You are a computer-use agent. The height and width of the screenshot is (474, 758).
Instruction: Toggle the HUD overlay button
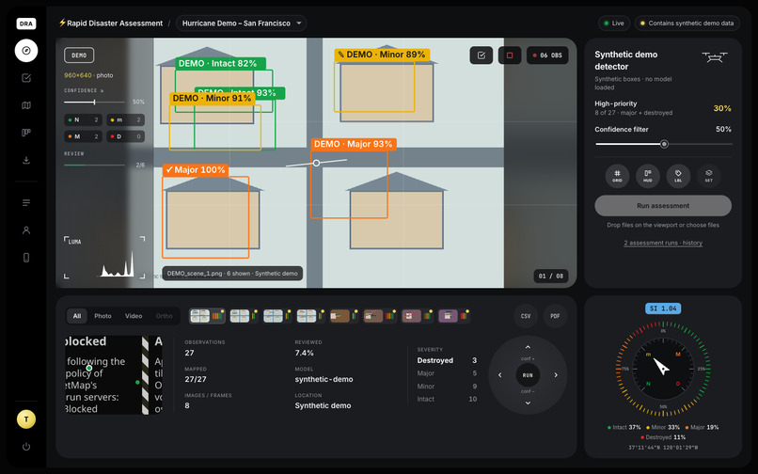point(648,176)
